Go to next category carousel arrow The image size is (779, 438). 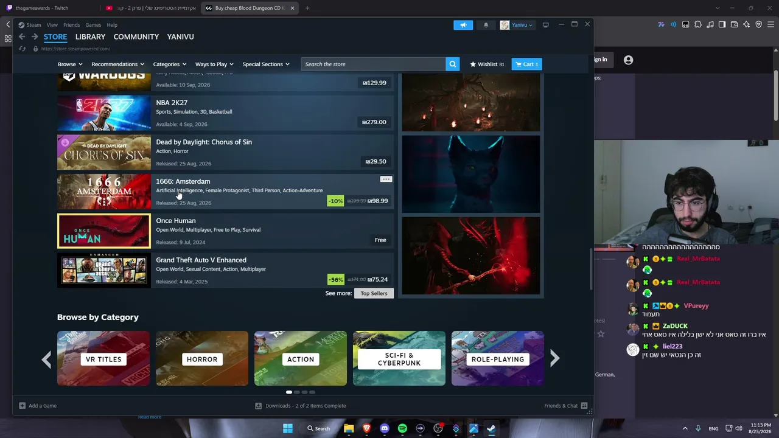click(x=554, y=358)
